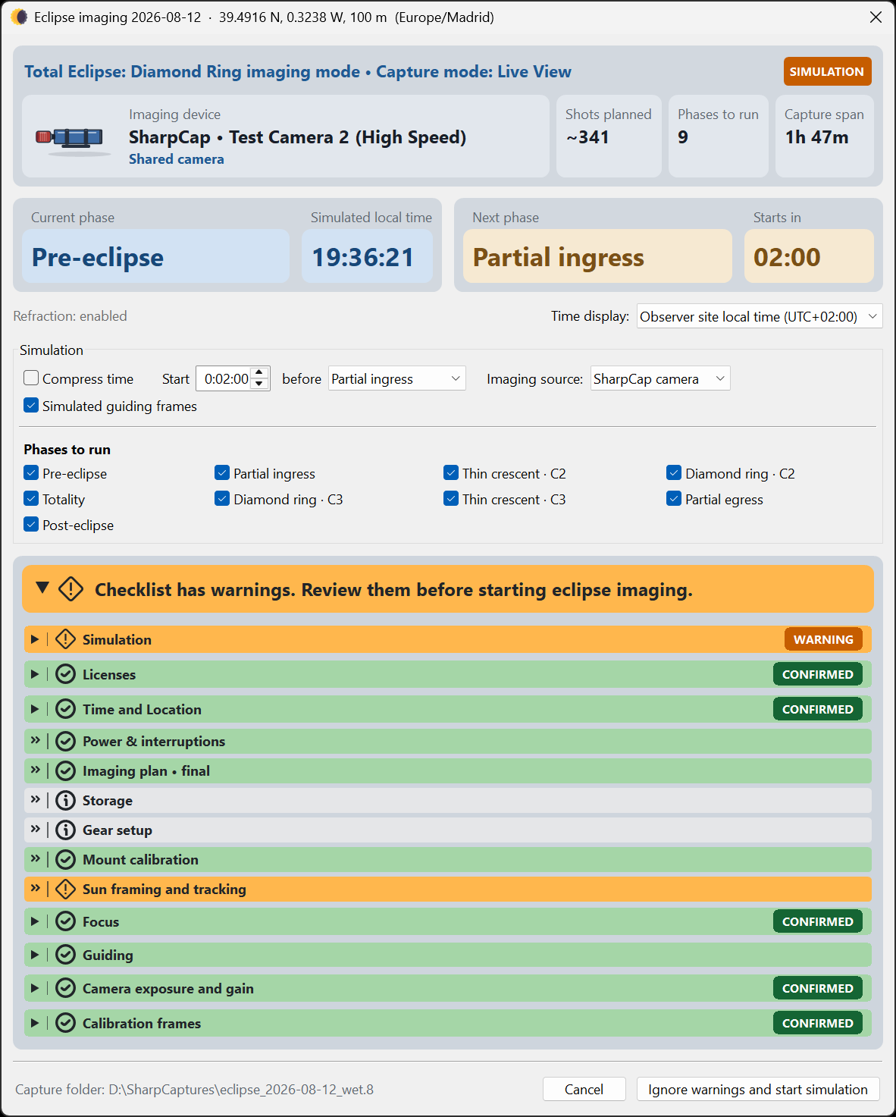The width and height of the screenshot is (896, 1117).
Task: Click the Storage row info icon
Action: [x=66, y=800]
